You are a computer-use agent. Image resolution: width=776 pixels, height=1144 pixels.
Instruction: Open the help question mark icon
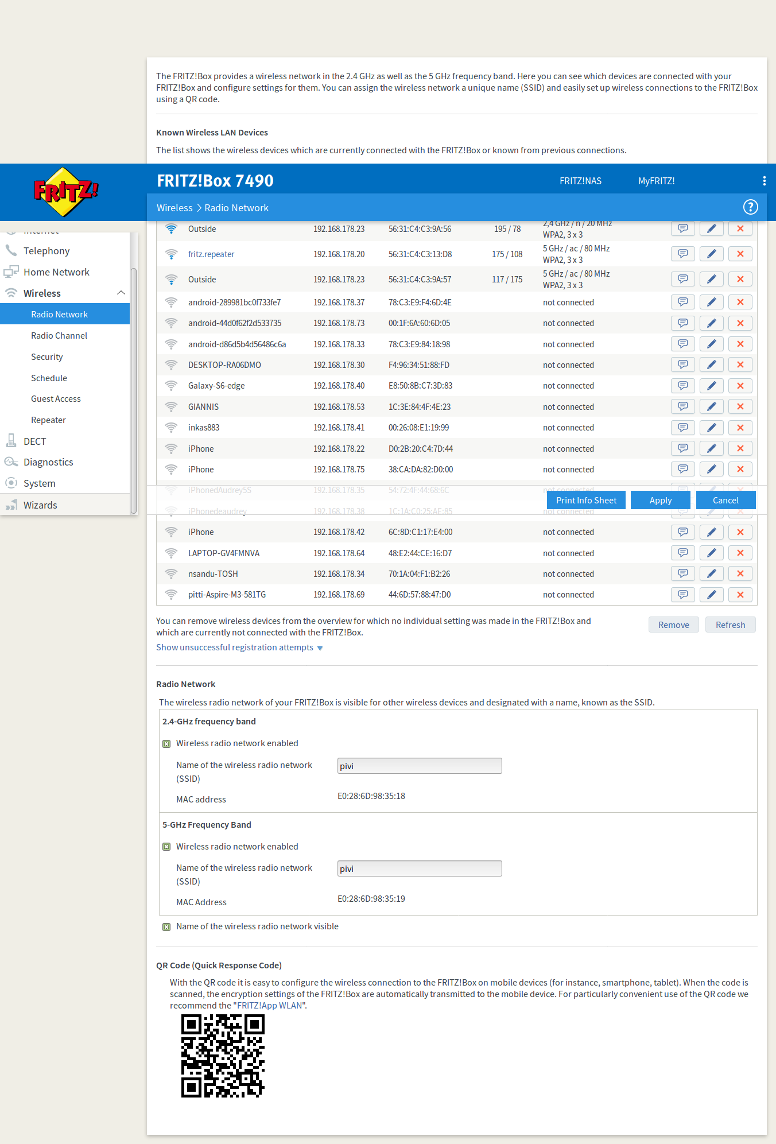(750, 207)
